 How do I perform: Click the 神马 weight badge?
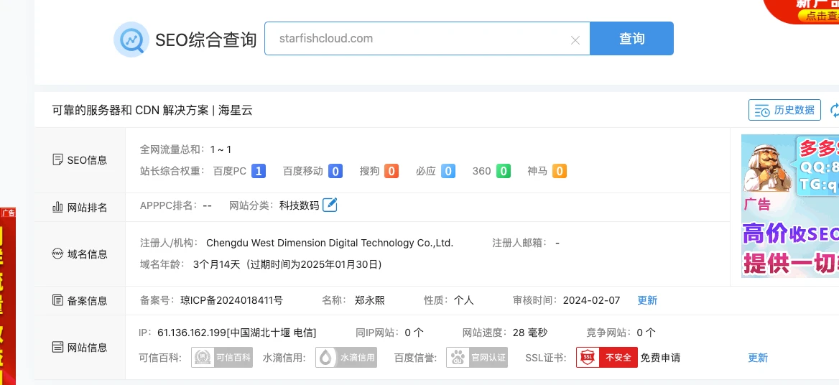click(559, 171)
